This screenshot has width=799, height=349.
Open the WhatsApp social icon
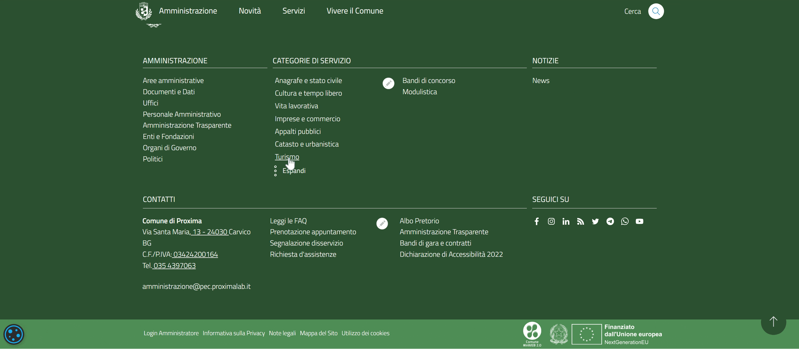pyautogui.click(x=624, y=221)
